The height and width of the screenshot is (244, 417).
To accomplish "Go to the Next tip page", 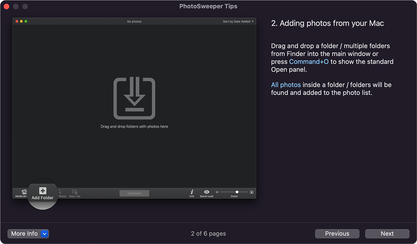I will click(387, 234).
